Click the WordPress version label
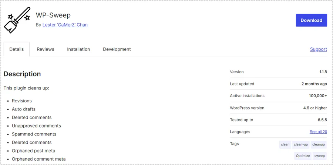Image resolution: width=333 pixels, height=165 pixels. point(247,108)
